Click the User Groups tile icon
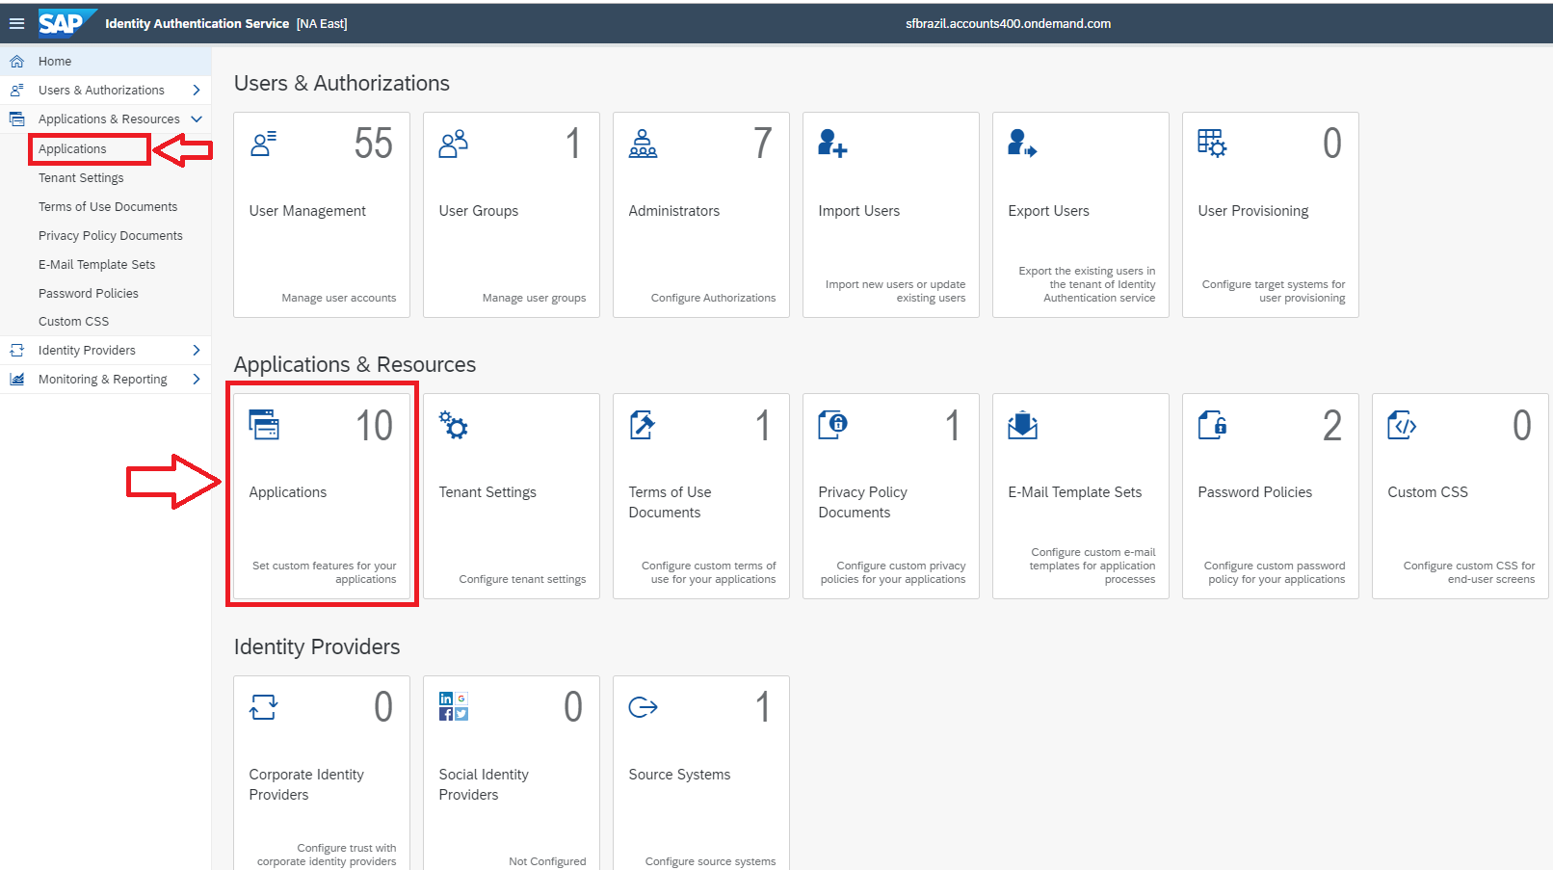This screenshot has height=870, width=1553. 453,144
